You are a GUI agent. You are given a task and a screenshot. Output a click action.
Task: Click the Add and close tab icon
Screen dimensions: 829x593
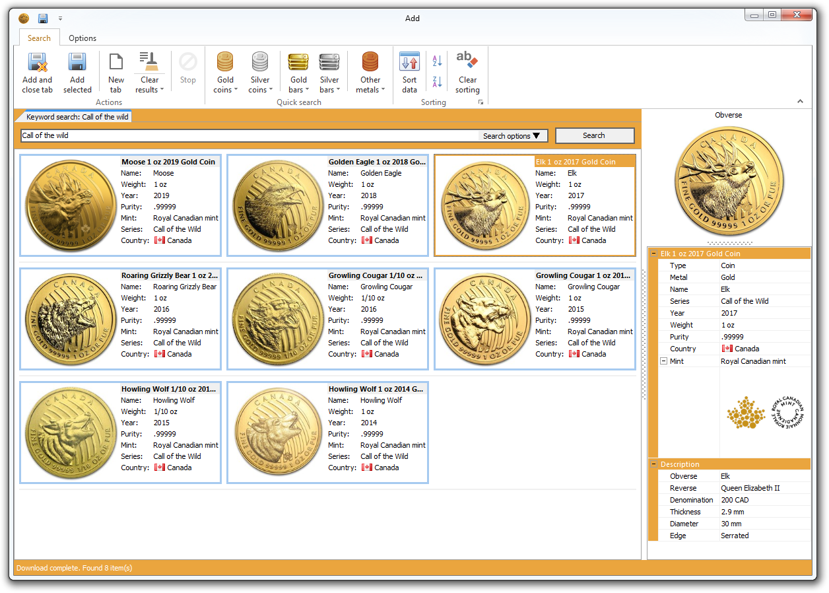[37, 63]
